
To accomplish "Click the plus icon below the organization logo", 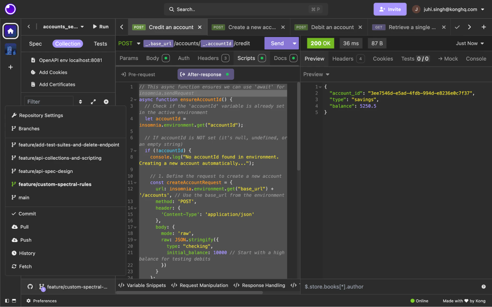I will point(11,67).
